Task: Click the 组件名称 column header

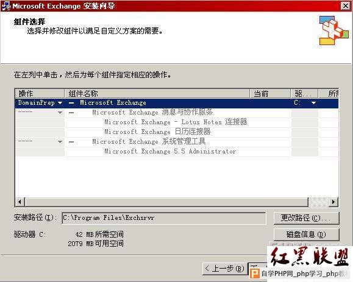Action: click(x=157, y=94)
